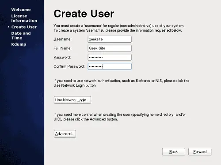Viewport: 221px width, 165px height.
Task: Click the Password label
Action: point(62,57)
